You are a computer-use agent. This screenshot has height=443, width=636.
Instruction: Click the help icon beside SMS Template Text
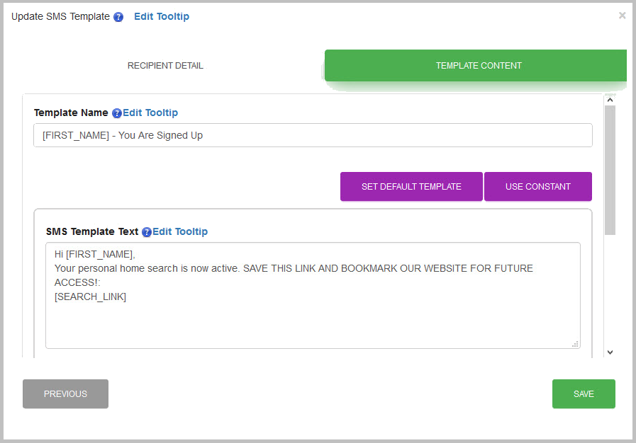coord(147,232)
